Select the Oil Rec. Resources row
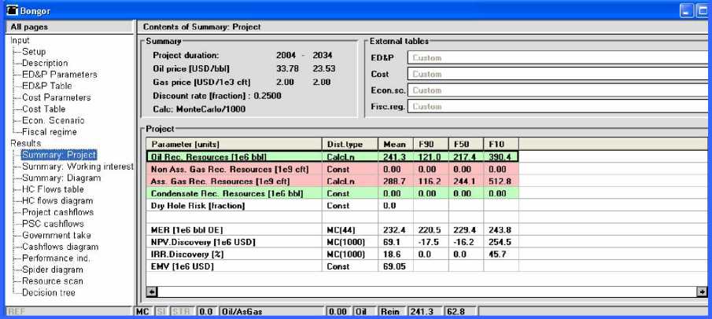This screenshot has width=712, height=319. tap(234, 156)
